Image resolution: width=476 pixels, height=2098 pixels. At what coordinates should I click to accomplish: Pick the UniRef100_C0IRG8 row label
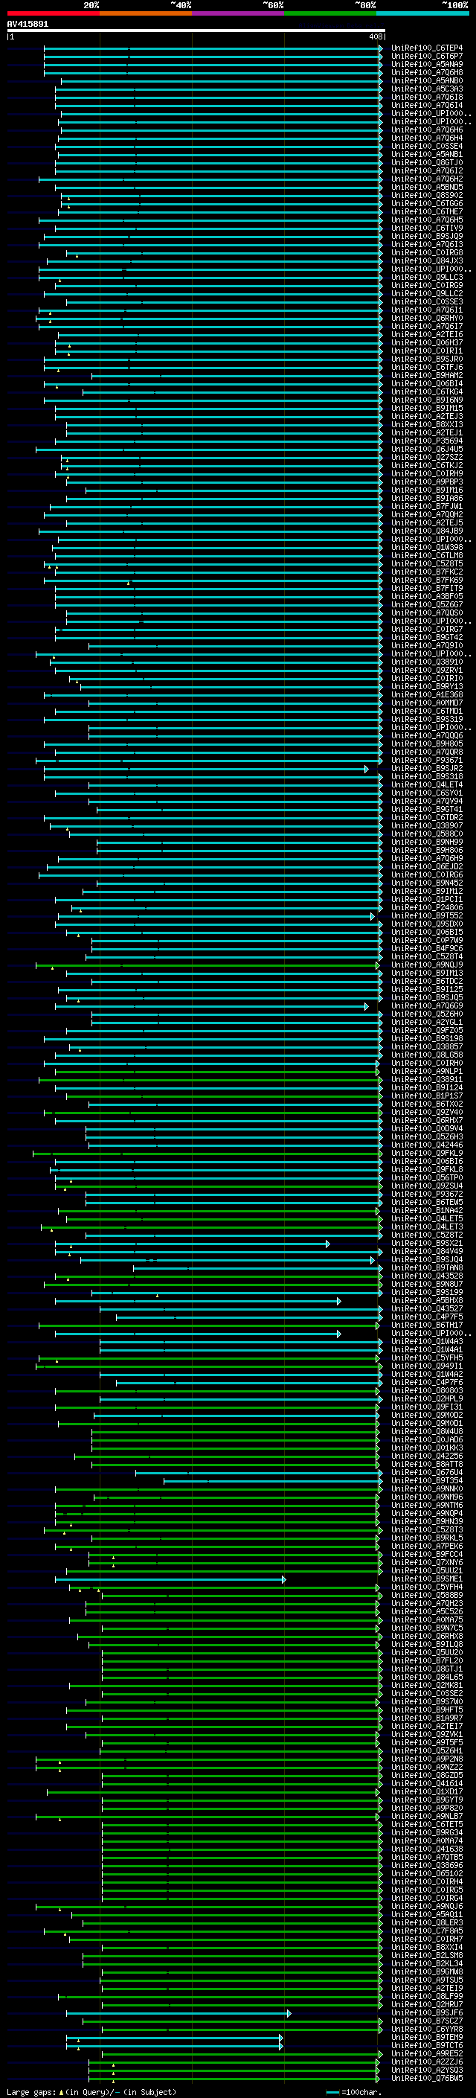point(426,252)
